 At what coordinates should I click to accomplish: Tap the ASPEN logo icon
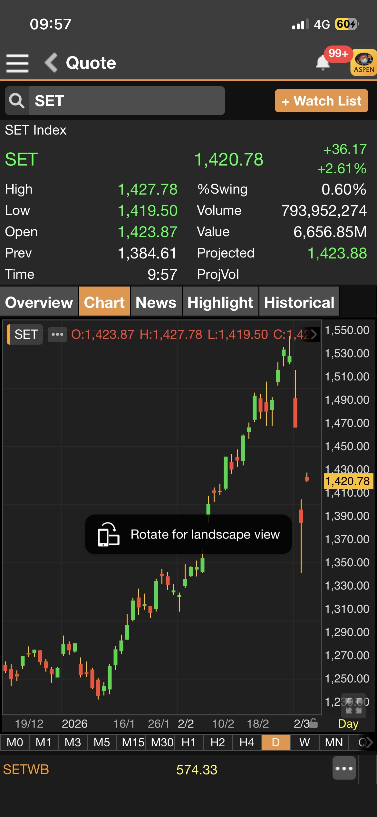click(x=364, y=63)
